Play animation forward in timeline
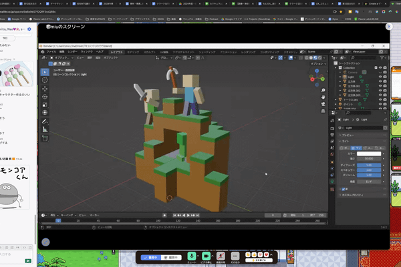The height and width of the screenshot is (267, 401). [188, 216]
